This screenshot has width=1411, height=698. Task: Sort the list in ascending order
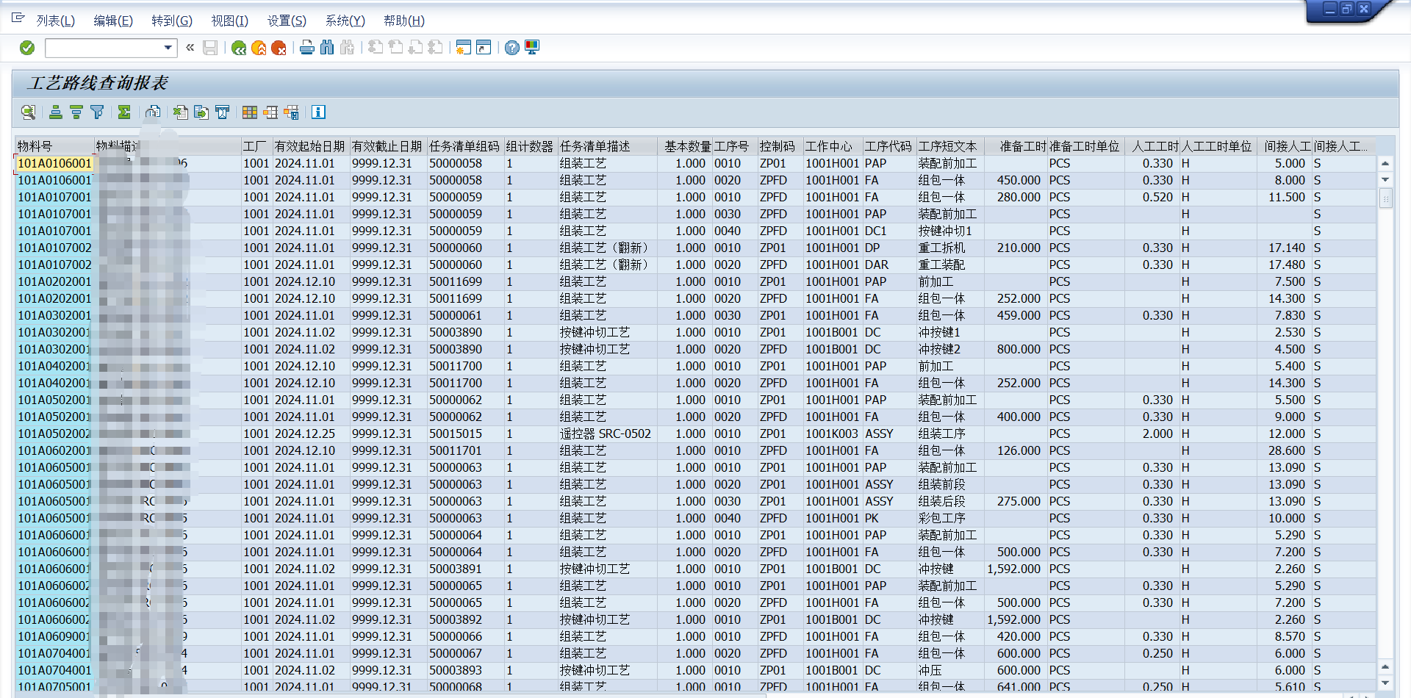56,112
